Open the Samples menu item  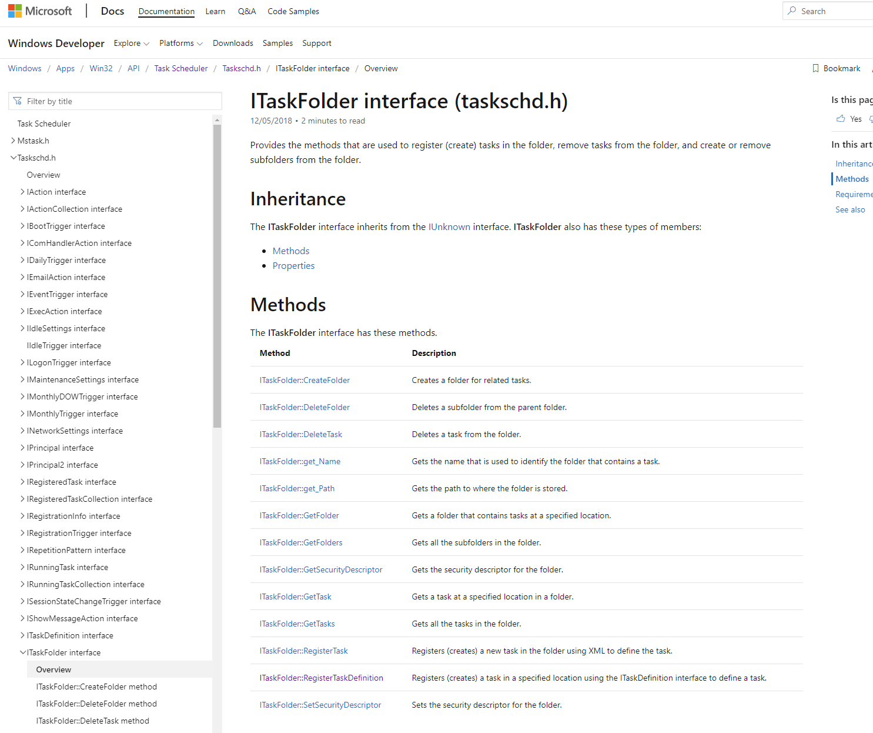[x=277, y=43]
